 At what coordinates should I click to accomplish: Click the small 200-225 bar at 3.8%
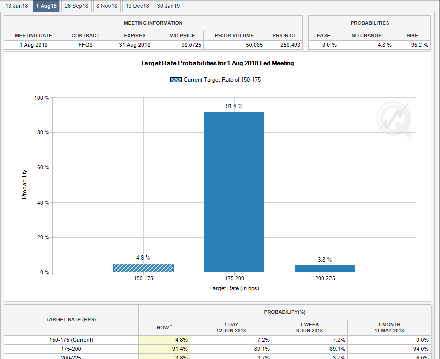coord(324,269)
